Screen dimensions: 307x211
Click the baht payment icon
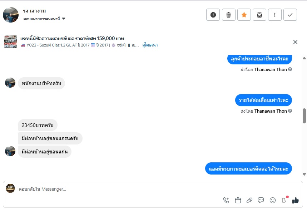point(284,200)
